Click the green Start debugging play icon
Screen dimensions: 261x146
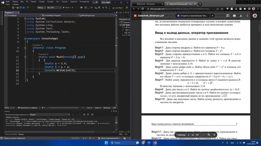click(64, 8)
